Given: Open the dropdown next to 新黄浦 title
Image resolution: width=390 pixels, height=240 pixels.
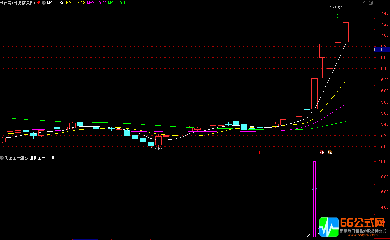Looking at the screenshot, I should coord(44,2).
